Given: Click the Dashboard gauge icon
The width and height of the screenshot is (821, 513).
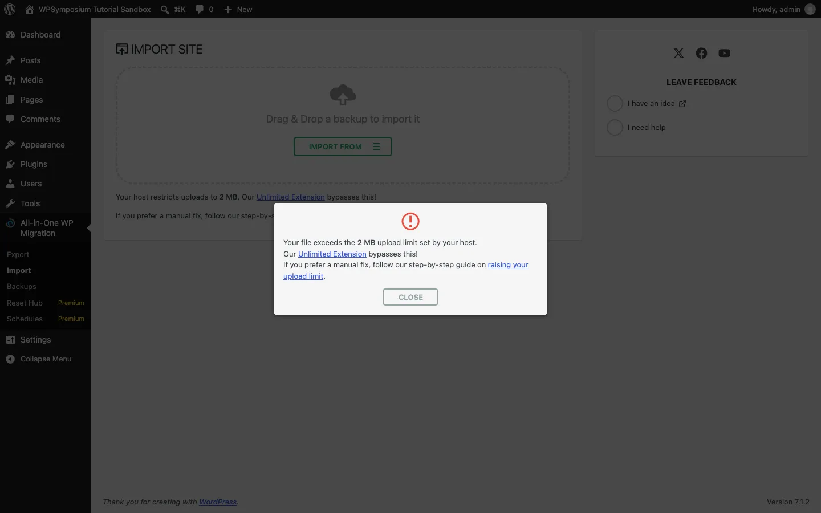Looking at the screenshot, I should point(10,35).
